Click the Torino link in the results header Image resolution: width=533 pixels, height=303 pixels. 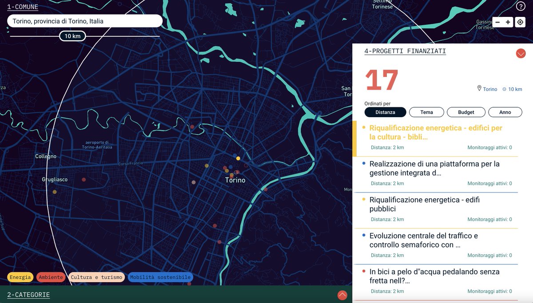pos(490,89)
